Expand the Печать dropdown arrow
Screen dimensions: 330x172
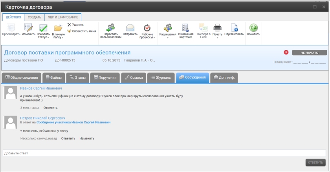pyautogui.click(x=217, y=38)
